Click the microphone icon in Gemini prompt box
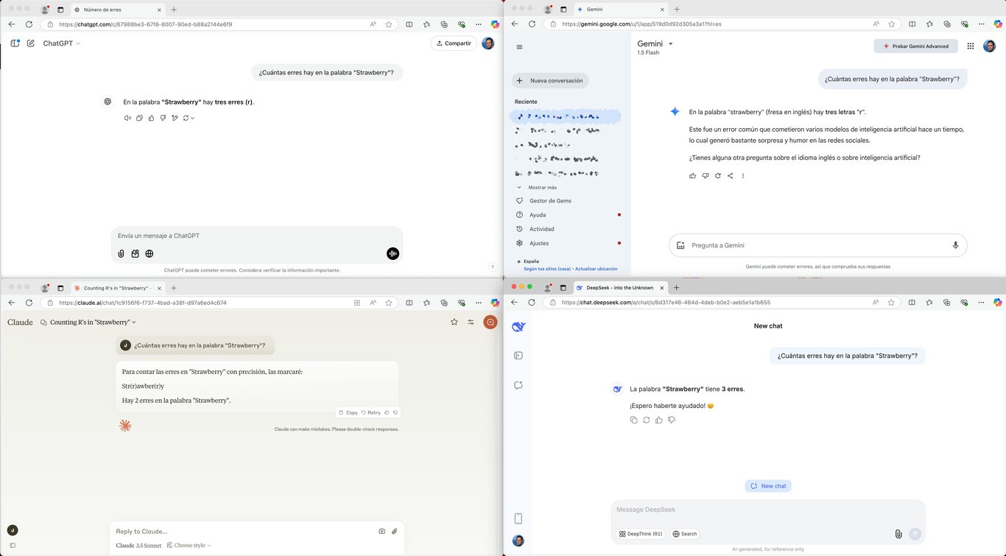 tap(955, 245)
